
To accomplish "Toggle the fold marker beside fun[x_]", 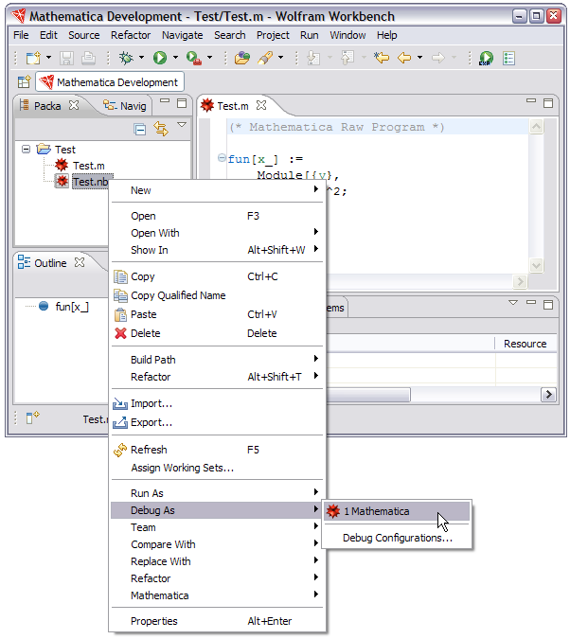I will (222, 158).
